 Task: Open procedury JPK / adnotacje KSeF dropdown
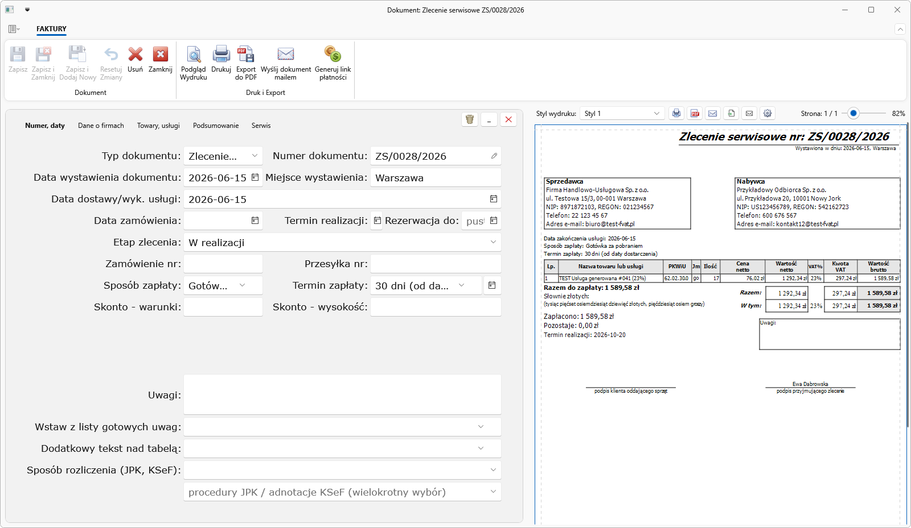(x=493, y=491)
